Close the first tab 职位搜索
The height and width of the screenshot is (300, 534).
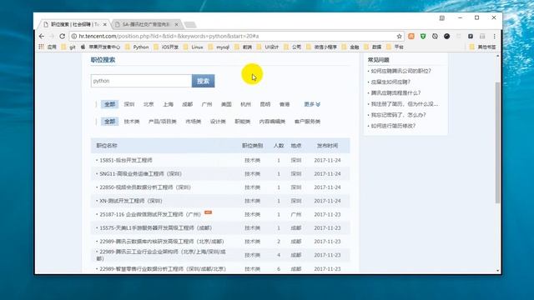(105, 24)
